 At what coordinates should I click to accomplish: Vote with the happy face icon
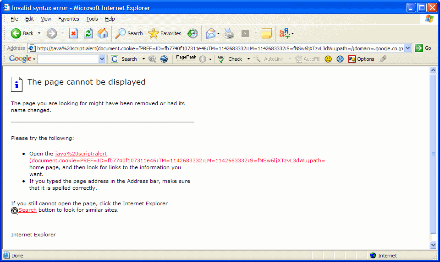point(328,59)
